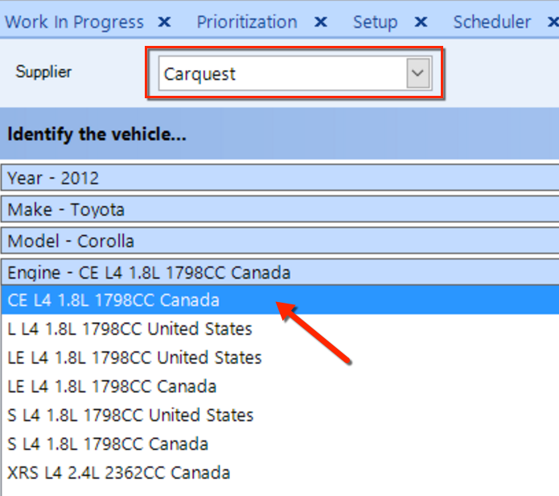Close the Work In Progress tab
The width and height of the screenshot is (559, 496).
pos(164,22)
